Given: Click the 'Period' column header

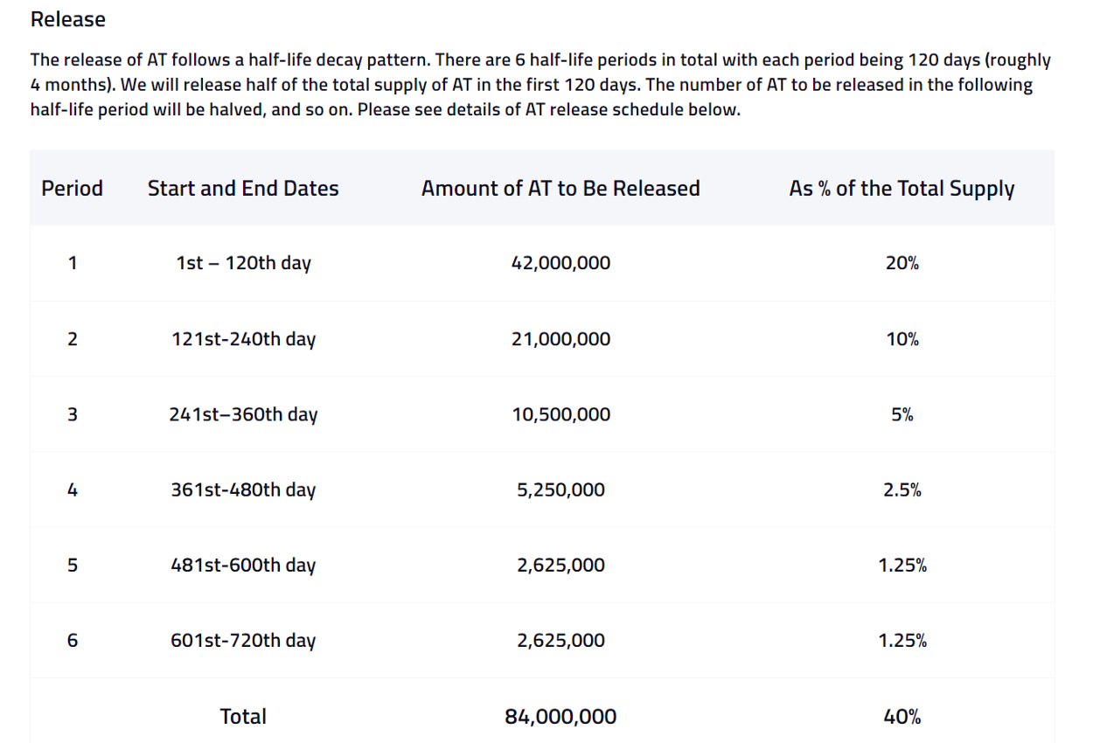Looking at the screenshot, I should coord(72,188).
